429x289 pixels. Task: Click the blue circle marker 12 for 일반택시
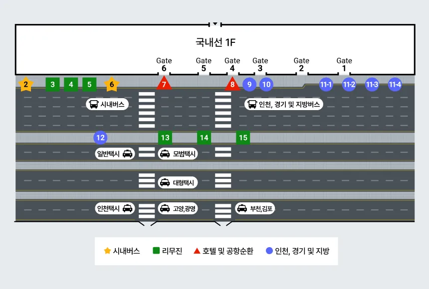(100, 138)
